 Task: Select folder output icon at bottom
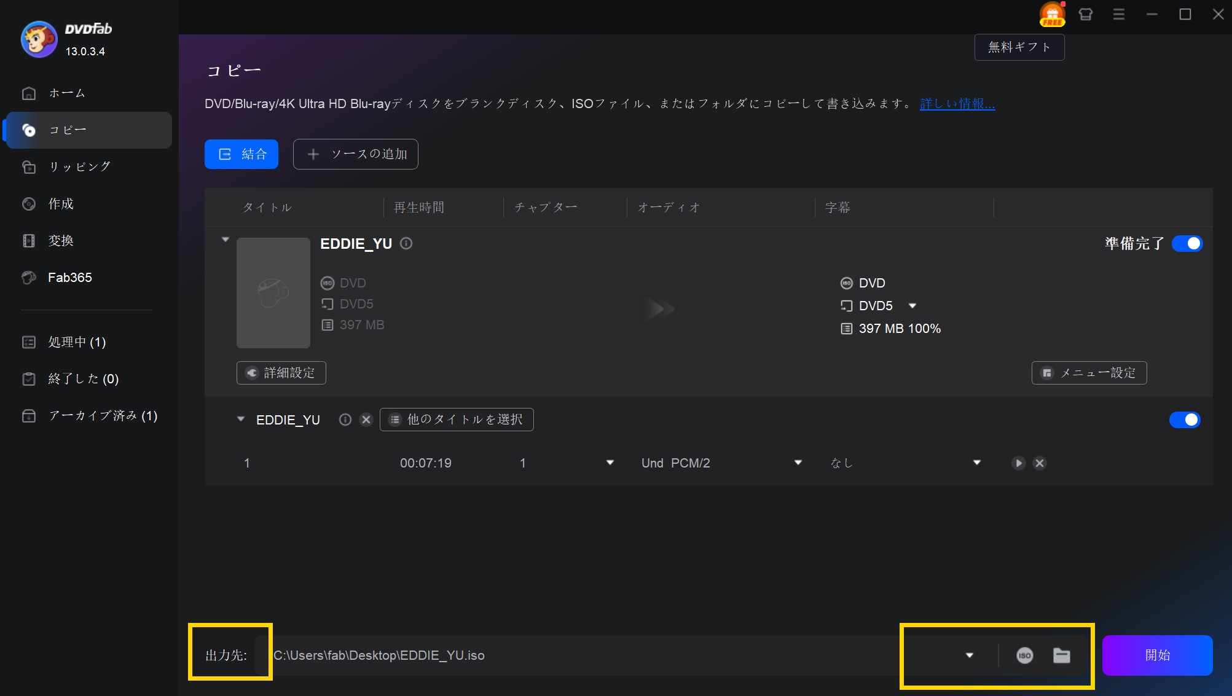click(1062, 655)
